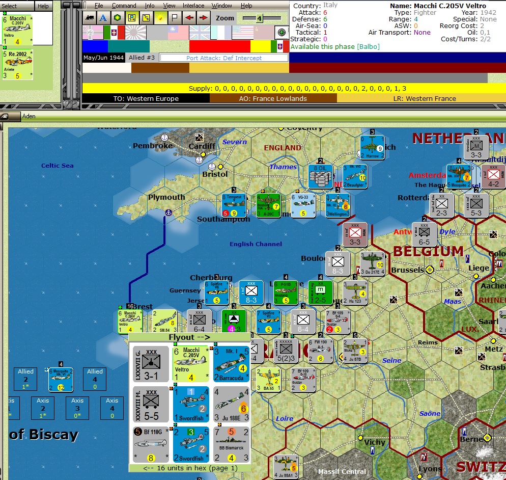Screen dimensions: 506x480
Task: Click the green hexagon toolbar icon
Action: [x=118, y=18]
